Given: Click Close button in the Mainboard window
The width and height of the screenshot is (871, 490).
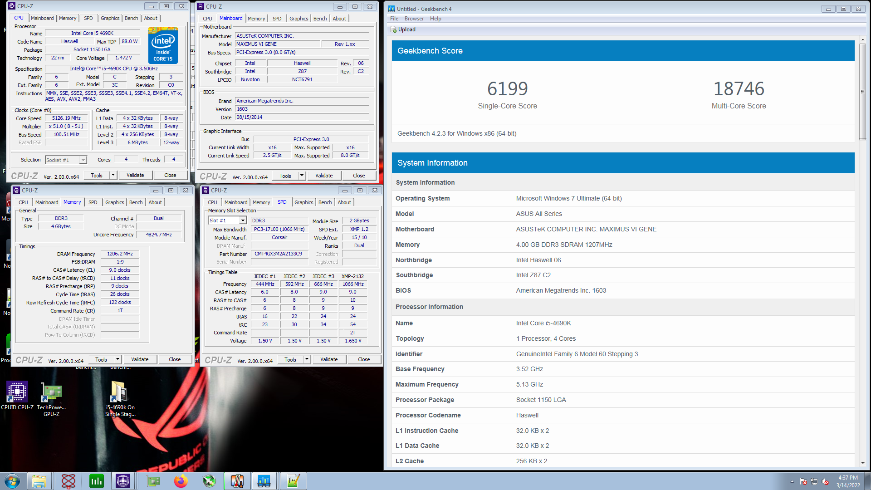Looking at the screenshot, I should (359, 176).
